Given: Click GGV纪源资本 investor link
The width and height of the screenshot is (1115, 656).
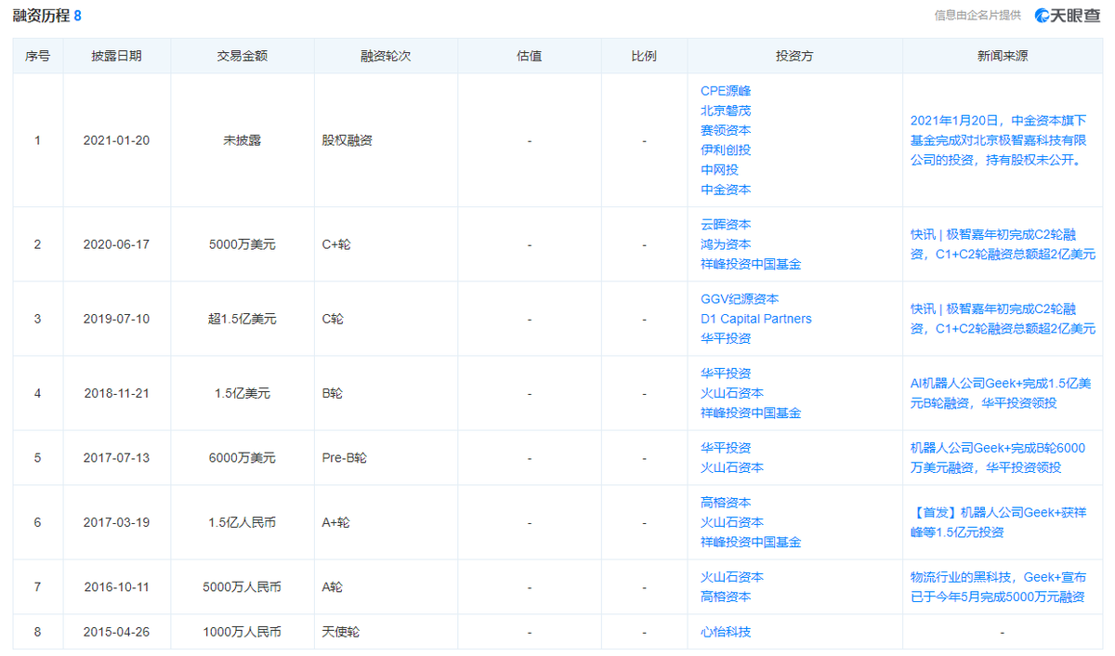Looking at the screenshot, I should coord(740,299).
